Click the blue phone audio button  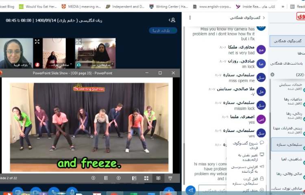coord(54,191)
